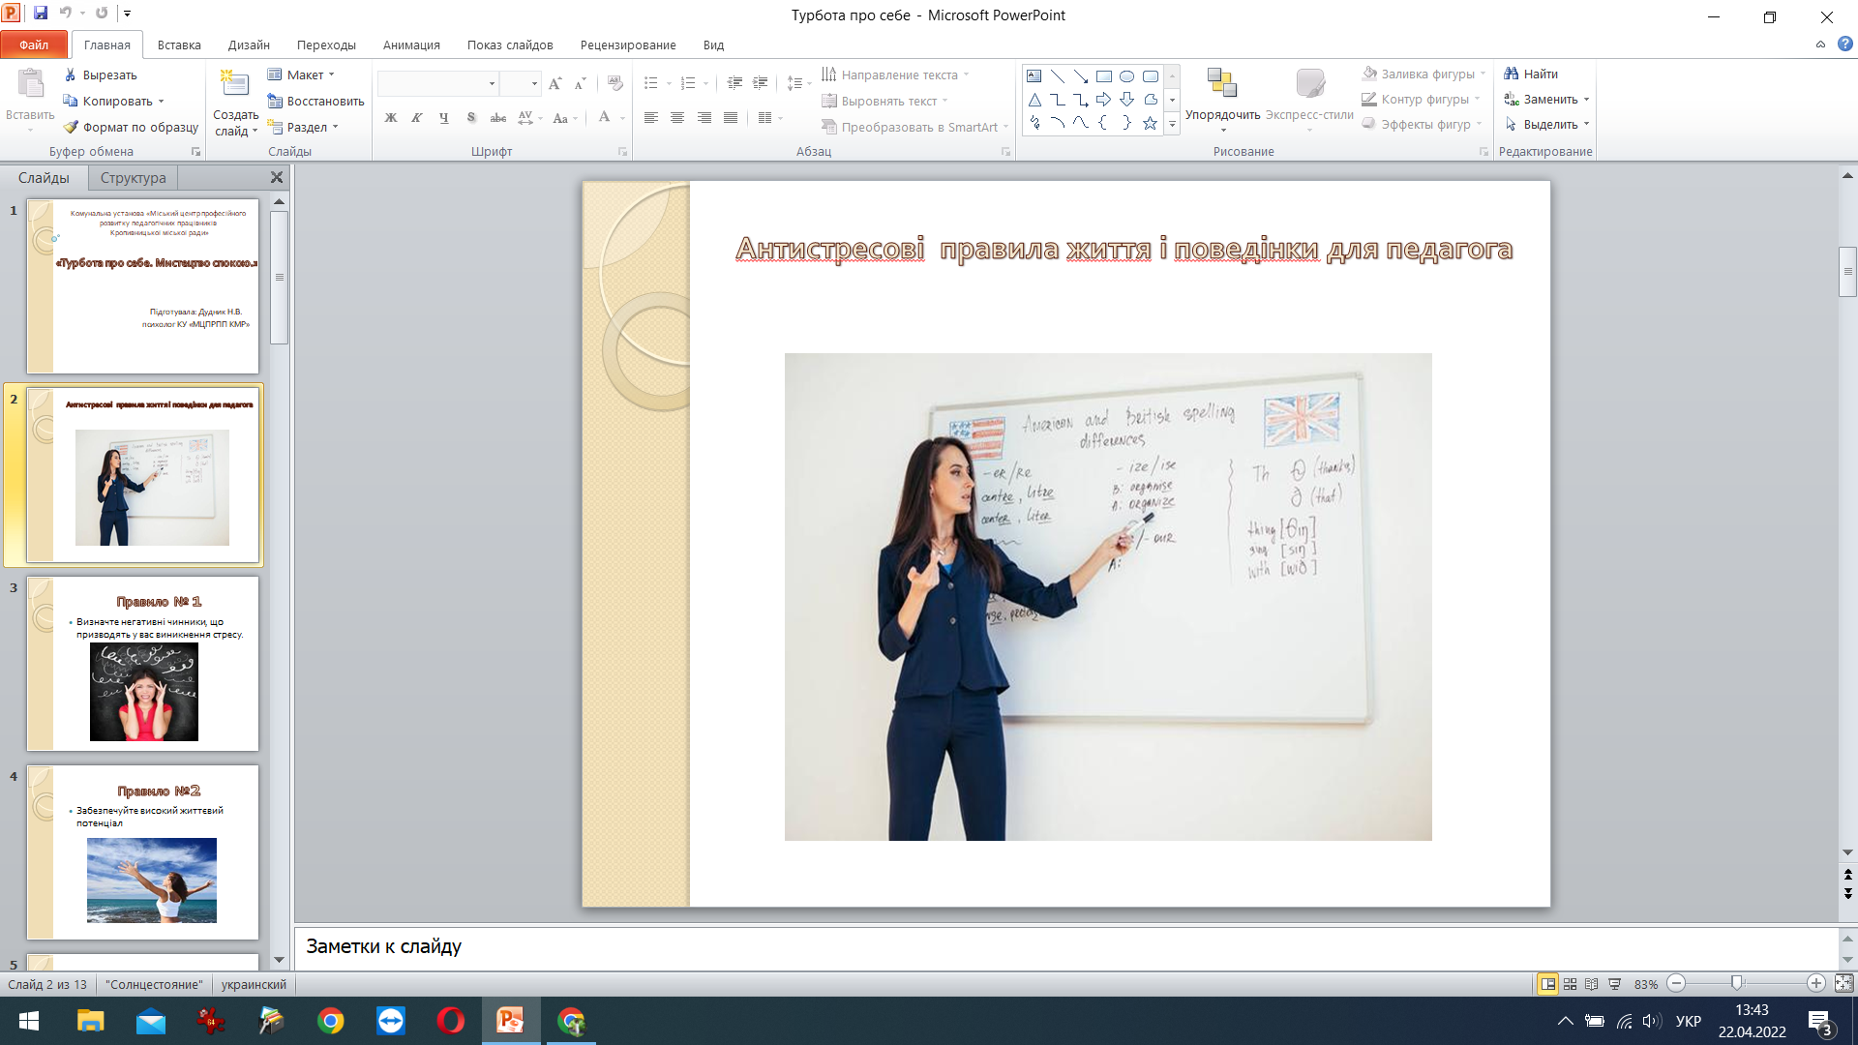Click the Paste (Вставить) clipboard icon
1858x1045 pixels.
pyautogui.click(x=31, y=85)
